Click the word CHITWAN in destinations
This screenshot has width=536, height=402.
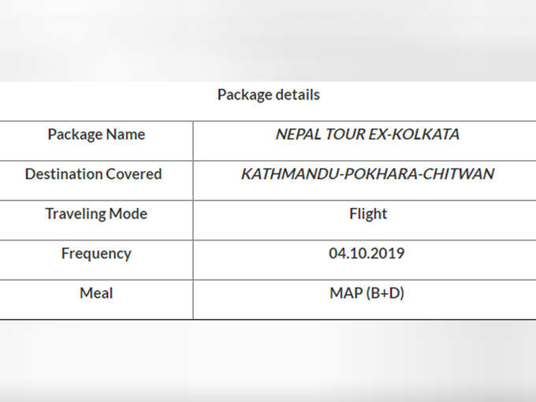[x=459, y=173]
